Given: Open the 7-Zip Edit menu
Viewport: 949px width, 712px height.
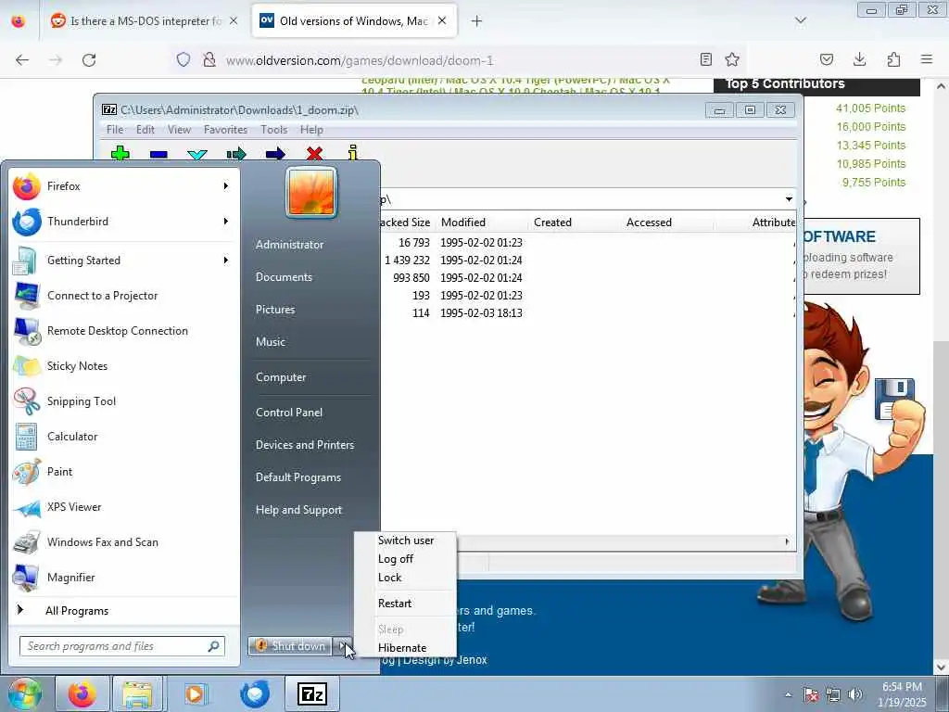Looking at the screenshot, I should (x=146, y=130).
